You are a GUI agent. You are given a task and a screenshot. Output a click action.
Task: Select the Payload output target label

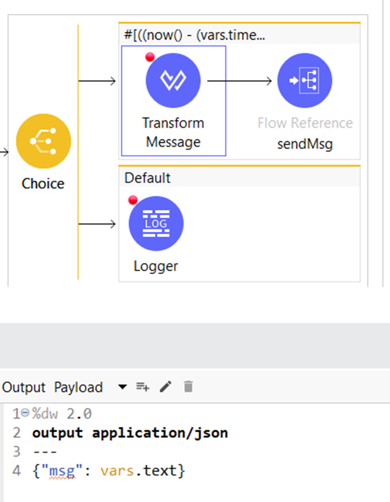[x=78, y=387]
